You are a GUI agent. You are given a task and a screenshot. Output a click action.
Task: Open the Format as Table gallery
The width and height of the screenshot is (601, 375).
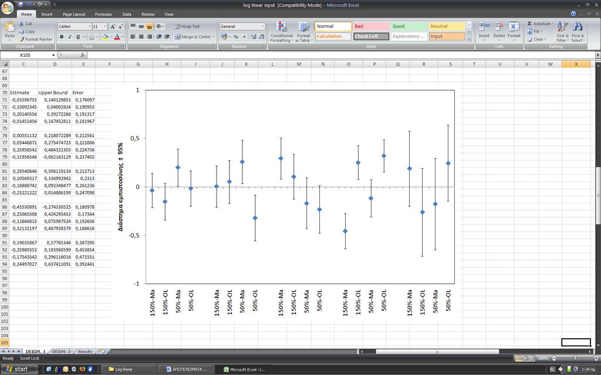[303, 32]
